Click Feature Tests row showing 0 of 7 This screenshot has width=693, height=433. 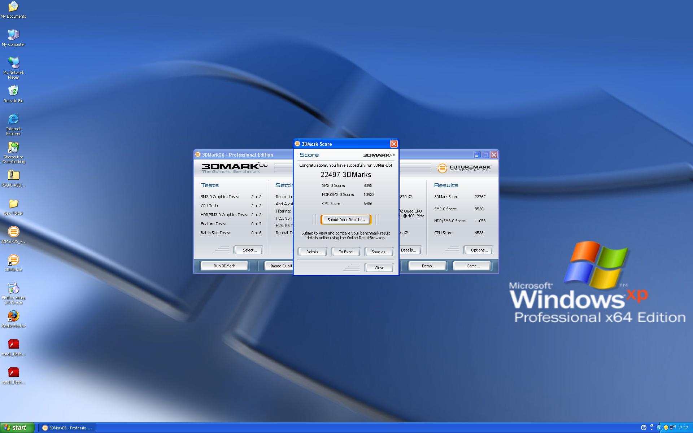coord(231,224)
